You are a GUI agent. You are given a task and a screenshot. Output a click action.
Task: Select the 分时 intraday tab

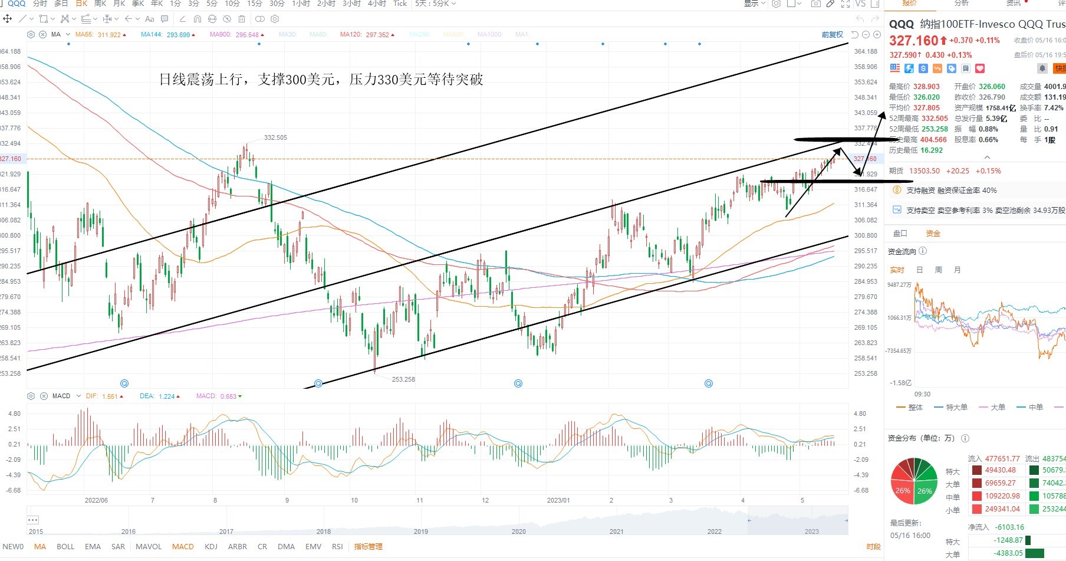click(x=40, y=4)
